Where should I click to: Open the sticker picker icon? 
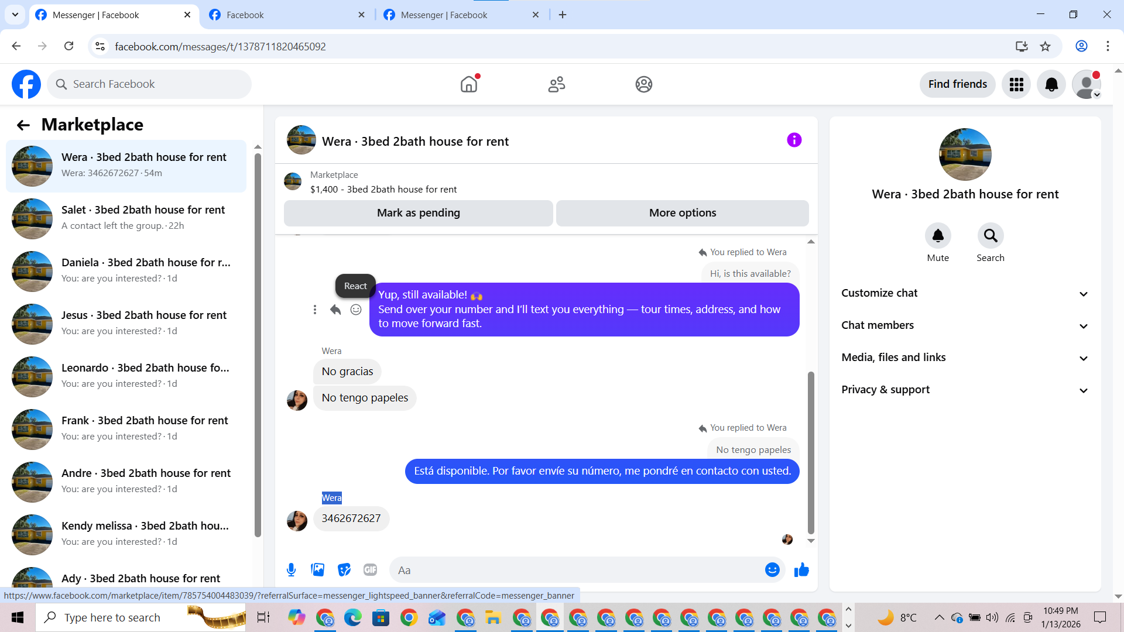(x=344, y=570)
